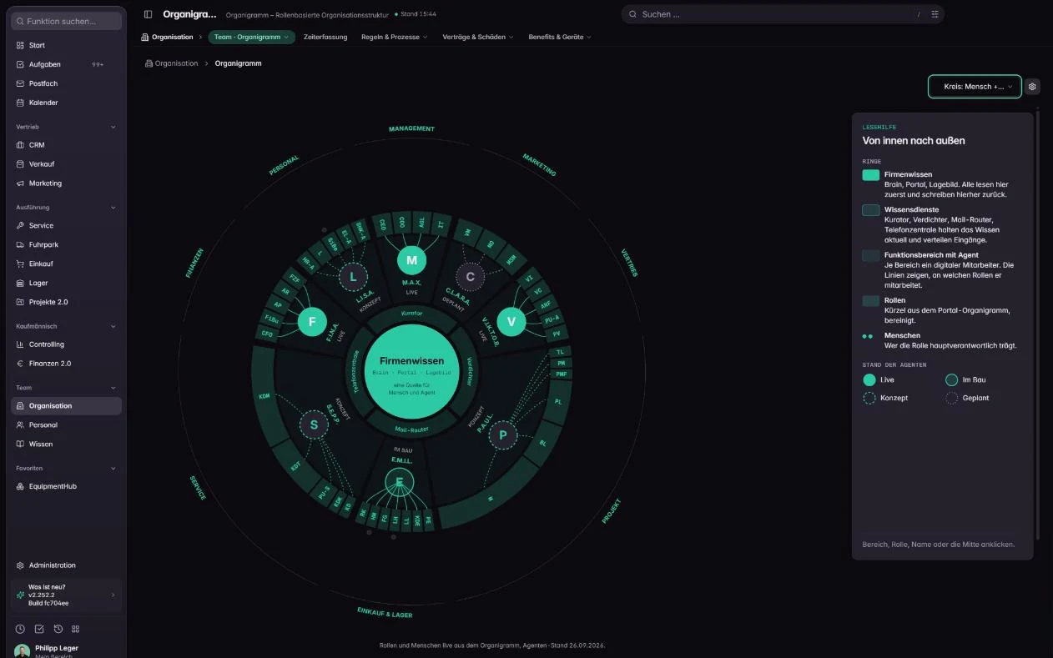
Task: Toggle the sidebar panel icon
Action: 148,14
